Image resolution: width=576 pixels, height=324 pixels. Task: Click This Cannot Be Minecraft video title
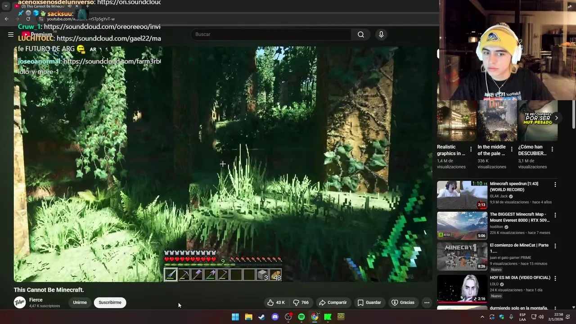(x=49, y=290)
